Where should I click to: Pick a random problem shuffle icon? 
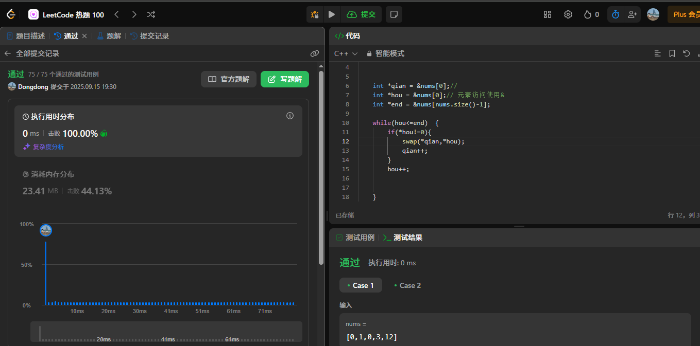151,14
